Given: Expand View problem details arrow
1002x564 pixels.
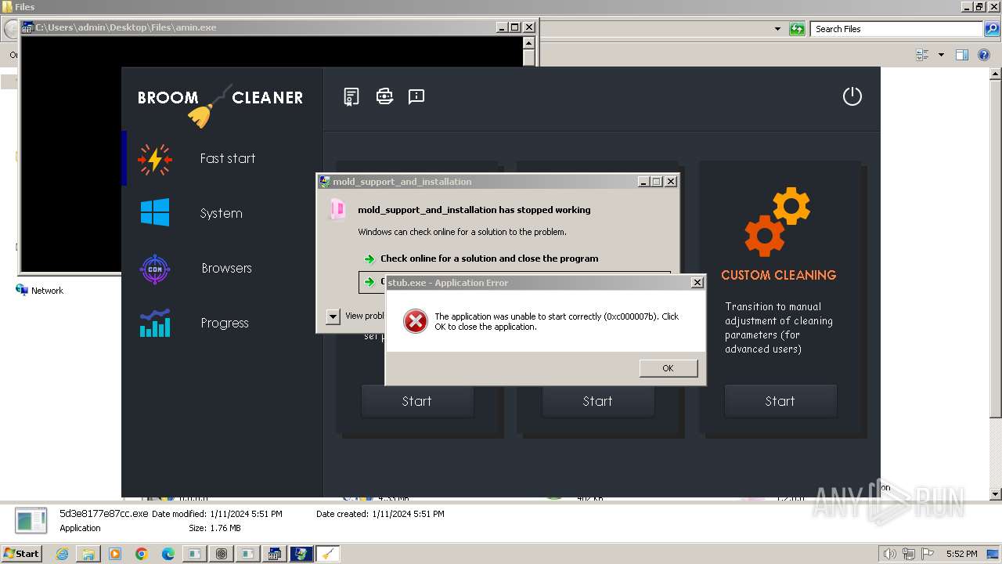Looking at the screenshot, I should click(333, 316).
